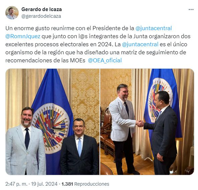This screenshot has height=190, width=198.
Task: View the 1.381 Reproducciones count
Action: point(85,184)
